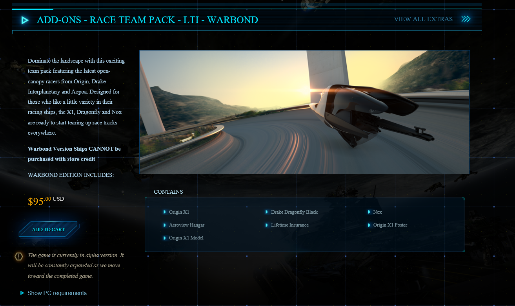Select the Drake Dragonfly Black entry
This screenshot has width=515, height=306.
point(294,212)
